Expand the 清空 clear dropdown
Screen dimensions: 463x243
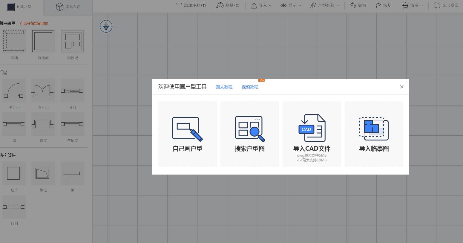tap(413, 5)
